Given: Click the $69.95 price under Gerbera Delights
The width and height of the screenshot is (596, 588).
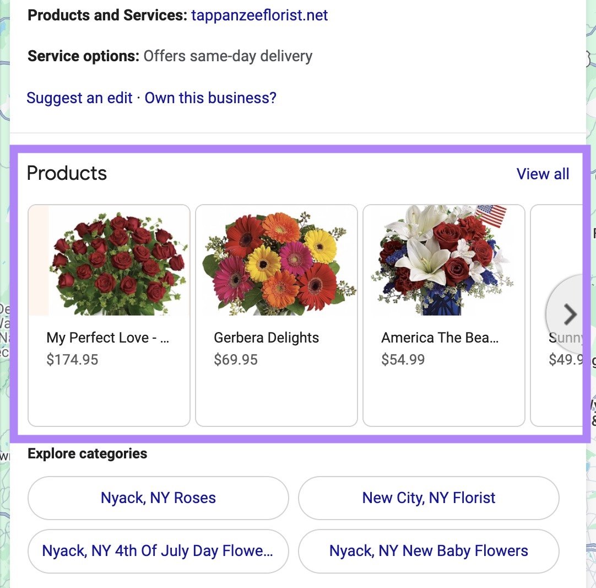Looking at the screenshot, I should pyautogui.click(x=236, y=359).
